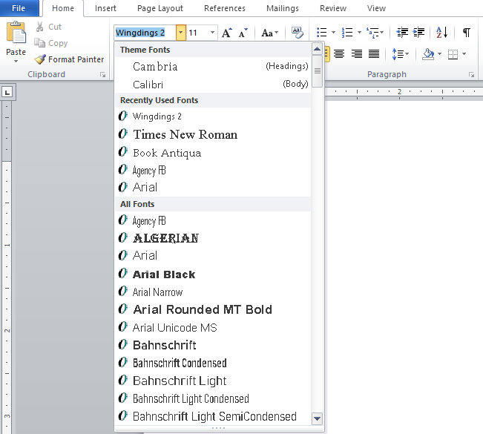The width and height of the screenshot is (483, 434).
Task: Open the File tab
Action: 19,8
